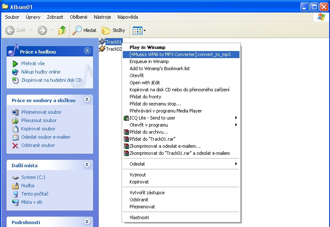Click WinRAR icon beside Přidat do archivu
This screenshot has height=227, width=330.
(x=126, y=132)
